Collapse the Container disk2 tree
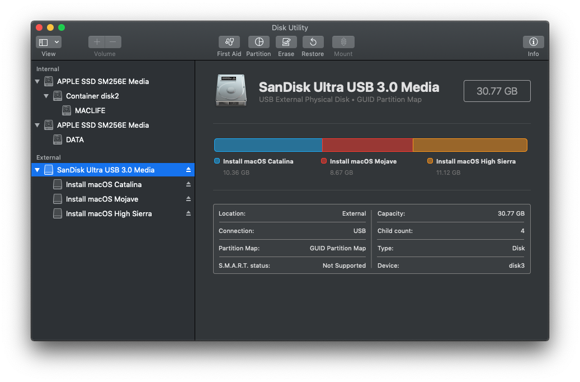Viewport: 580px width, 382px height. tap(46, 96)
